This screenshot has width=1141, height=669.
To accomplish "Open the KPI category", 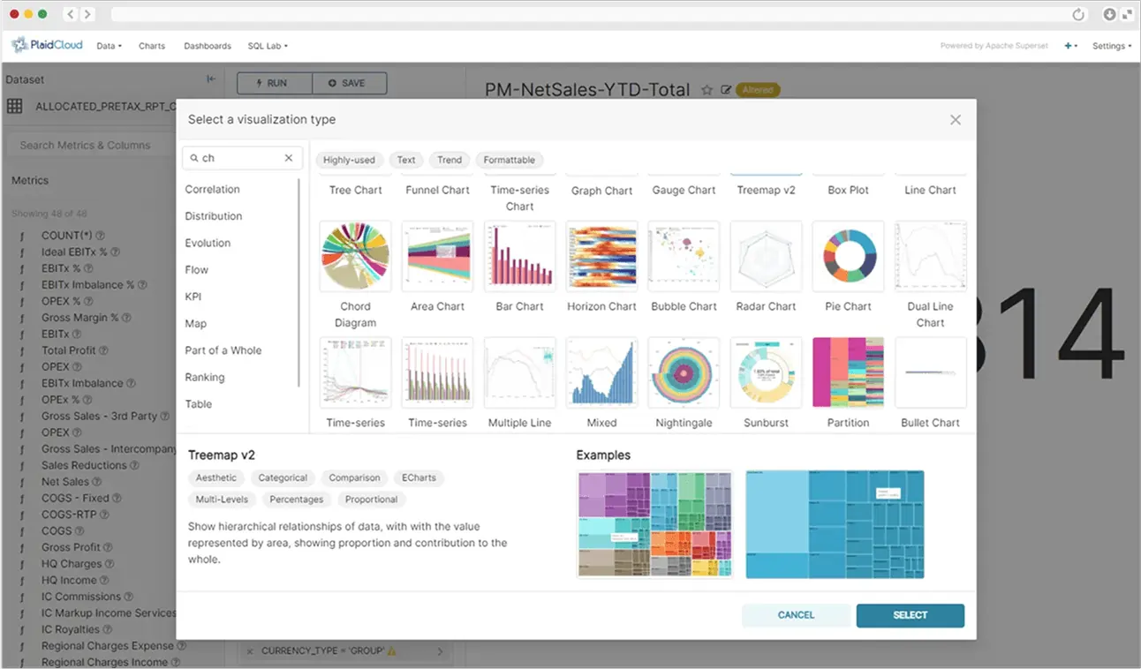I will tap(193, 297).
